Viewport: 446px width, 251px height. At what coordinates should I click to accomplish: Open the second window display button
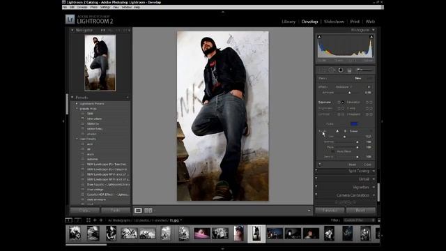pos(77,220)
